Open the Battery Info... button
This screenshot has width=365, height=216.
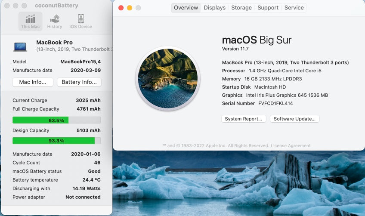(79, 82)
